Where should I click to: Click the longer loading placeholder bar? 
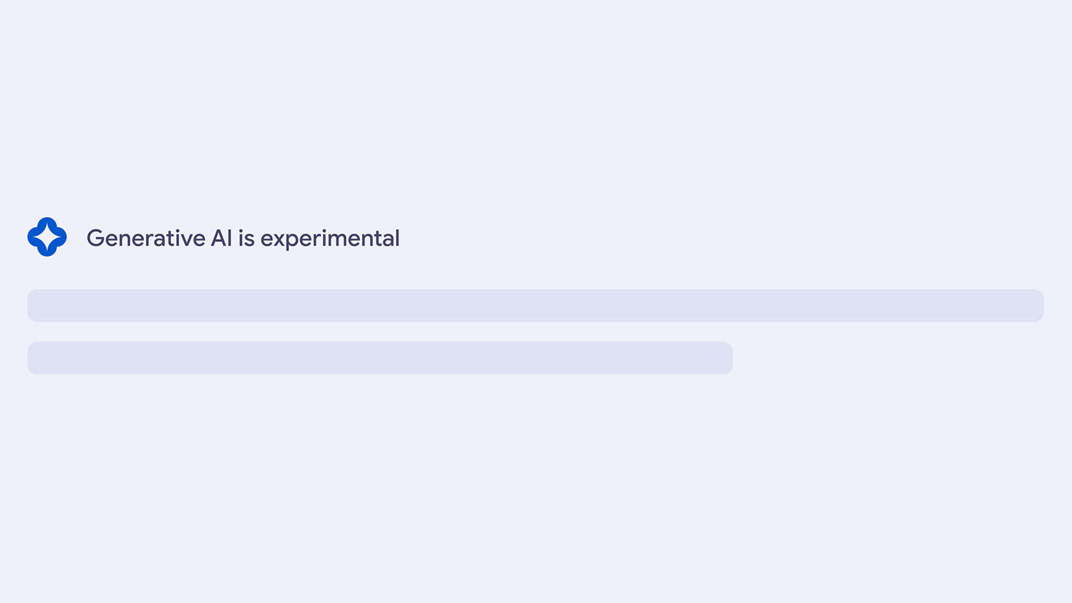coord(535,306)
